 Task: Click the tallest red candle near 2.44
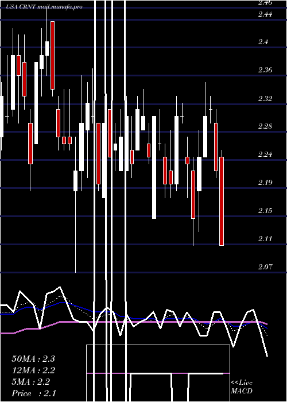[53, 55]
